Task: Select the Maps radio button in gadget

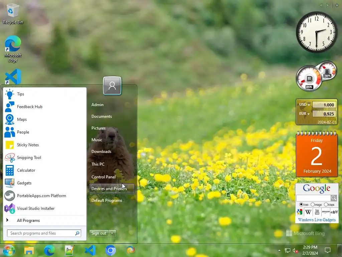Action: [x=326, y=204]
